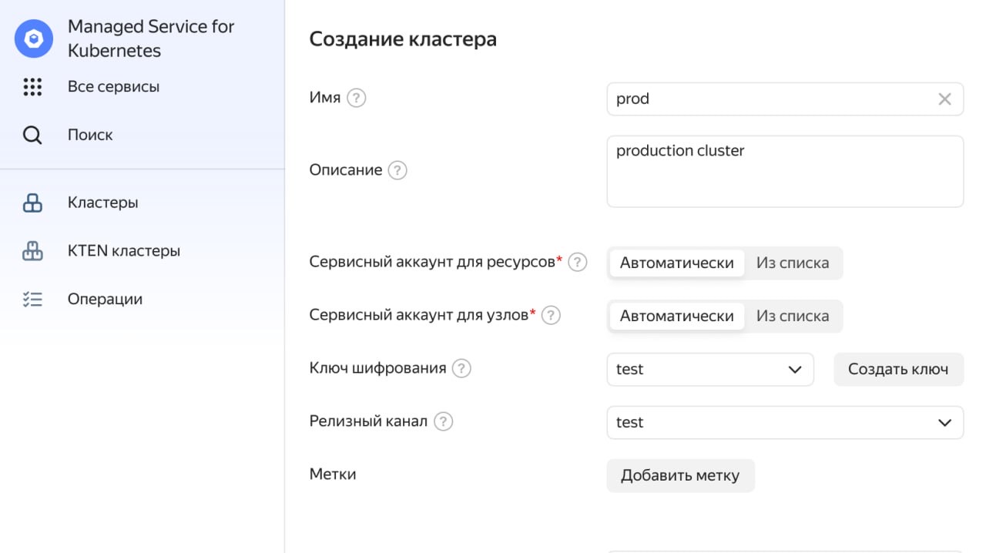This screenshot has width=986, height=553.
Task: Choose 'Автоматически' for resources service account
Action: pos(676,263)
